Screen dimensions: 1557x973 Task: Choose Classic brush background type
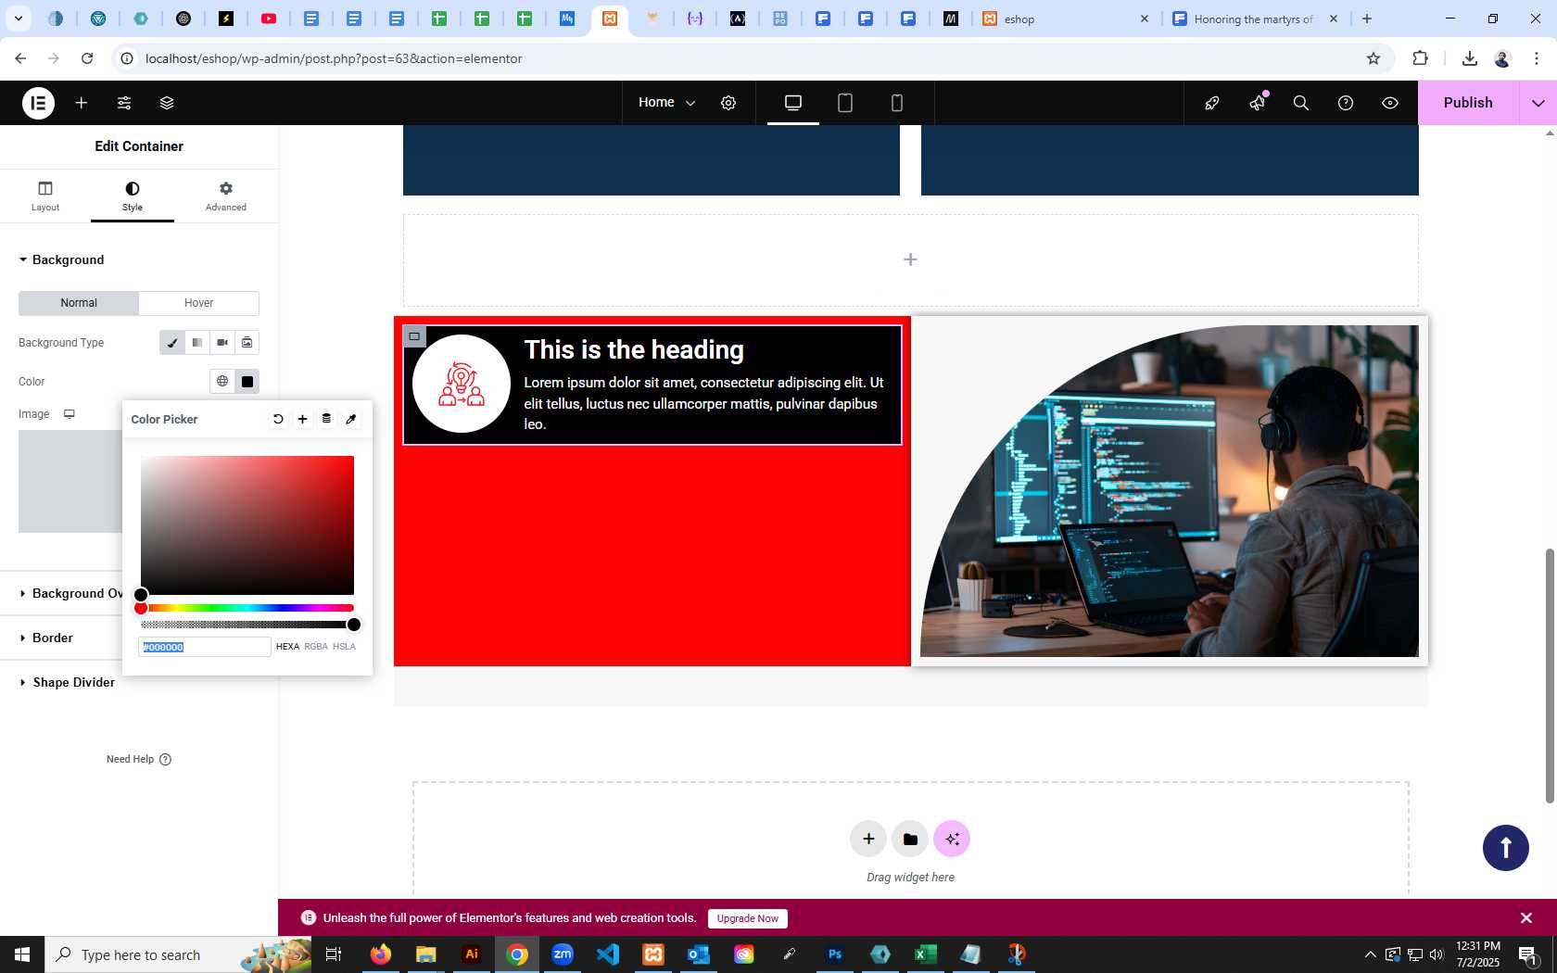click(172, 343)
